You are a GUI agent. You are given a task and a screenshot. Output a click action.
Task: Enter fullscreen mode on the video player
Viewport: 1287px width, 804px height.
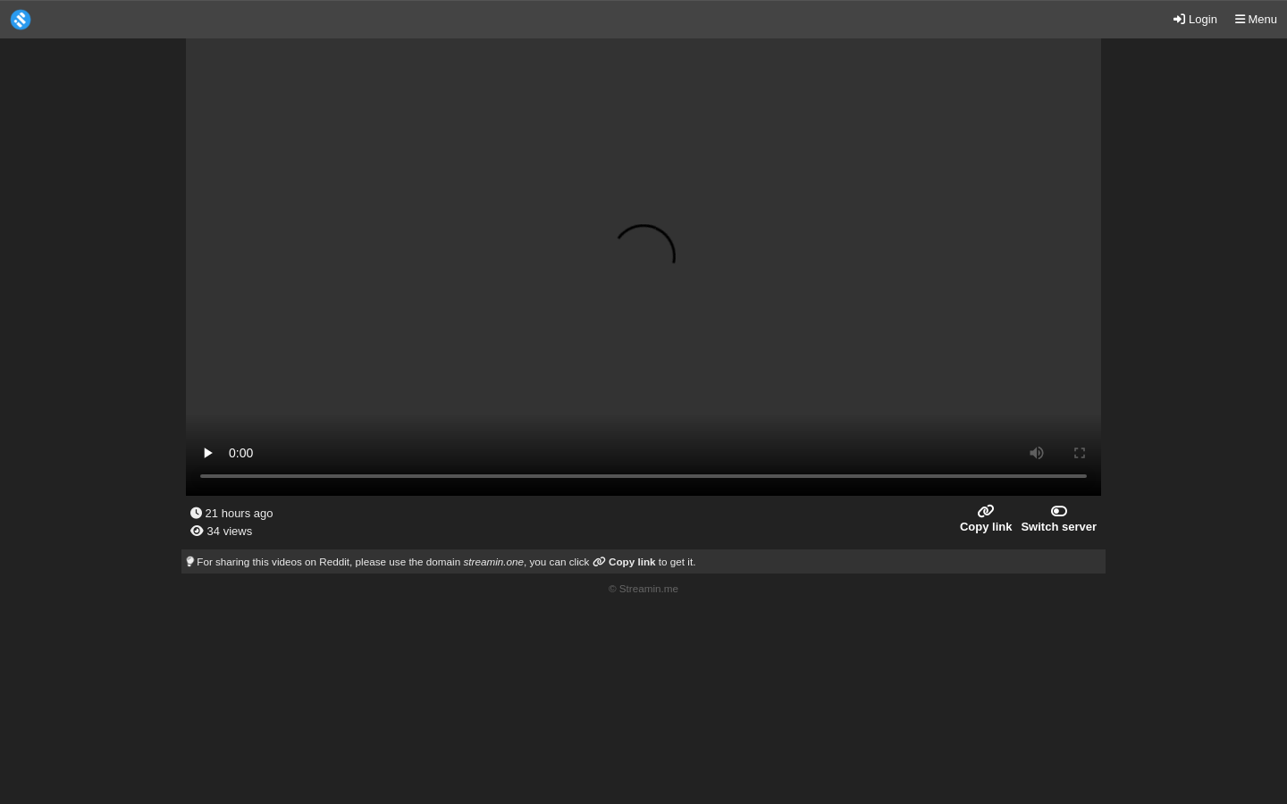point(1079,453)
